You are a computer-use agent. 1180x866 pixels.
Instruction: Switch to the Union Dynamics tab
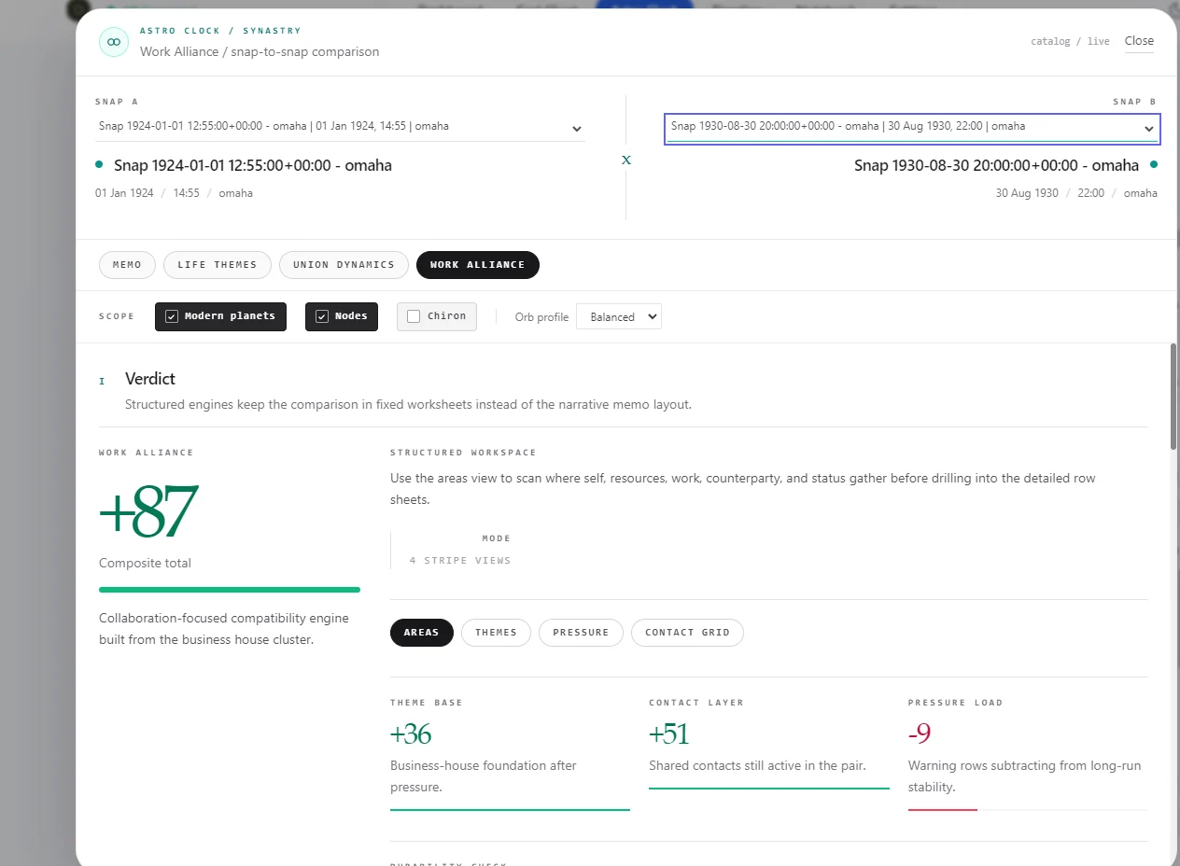[x=344, y=265]
